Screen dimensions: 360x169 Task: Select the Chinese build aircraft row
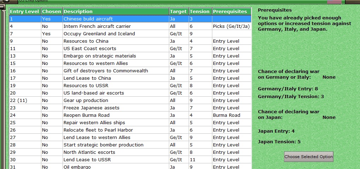point(130,19)
